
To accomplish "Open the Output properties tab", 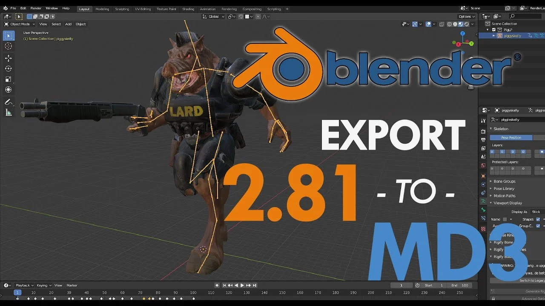I will click(483, 140).
